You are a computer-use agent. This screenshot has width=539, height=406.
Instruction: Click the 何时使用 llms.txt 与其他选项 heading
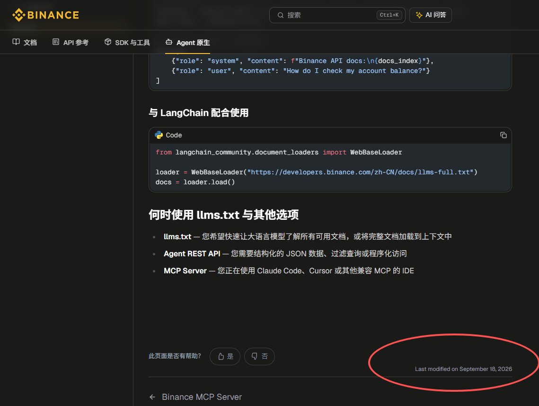pos(223,215)
